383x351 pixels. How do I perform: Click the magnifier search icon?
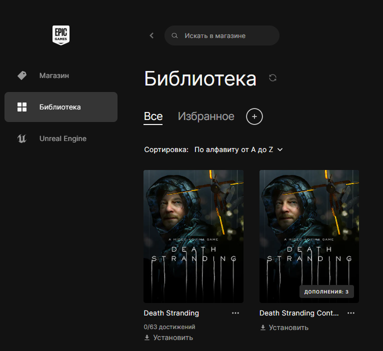pos(174,35)
